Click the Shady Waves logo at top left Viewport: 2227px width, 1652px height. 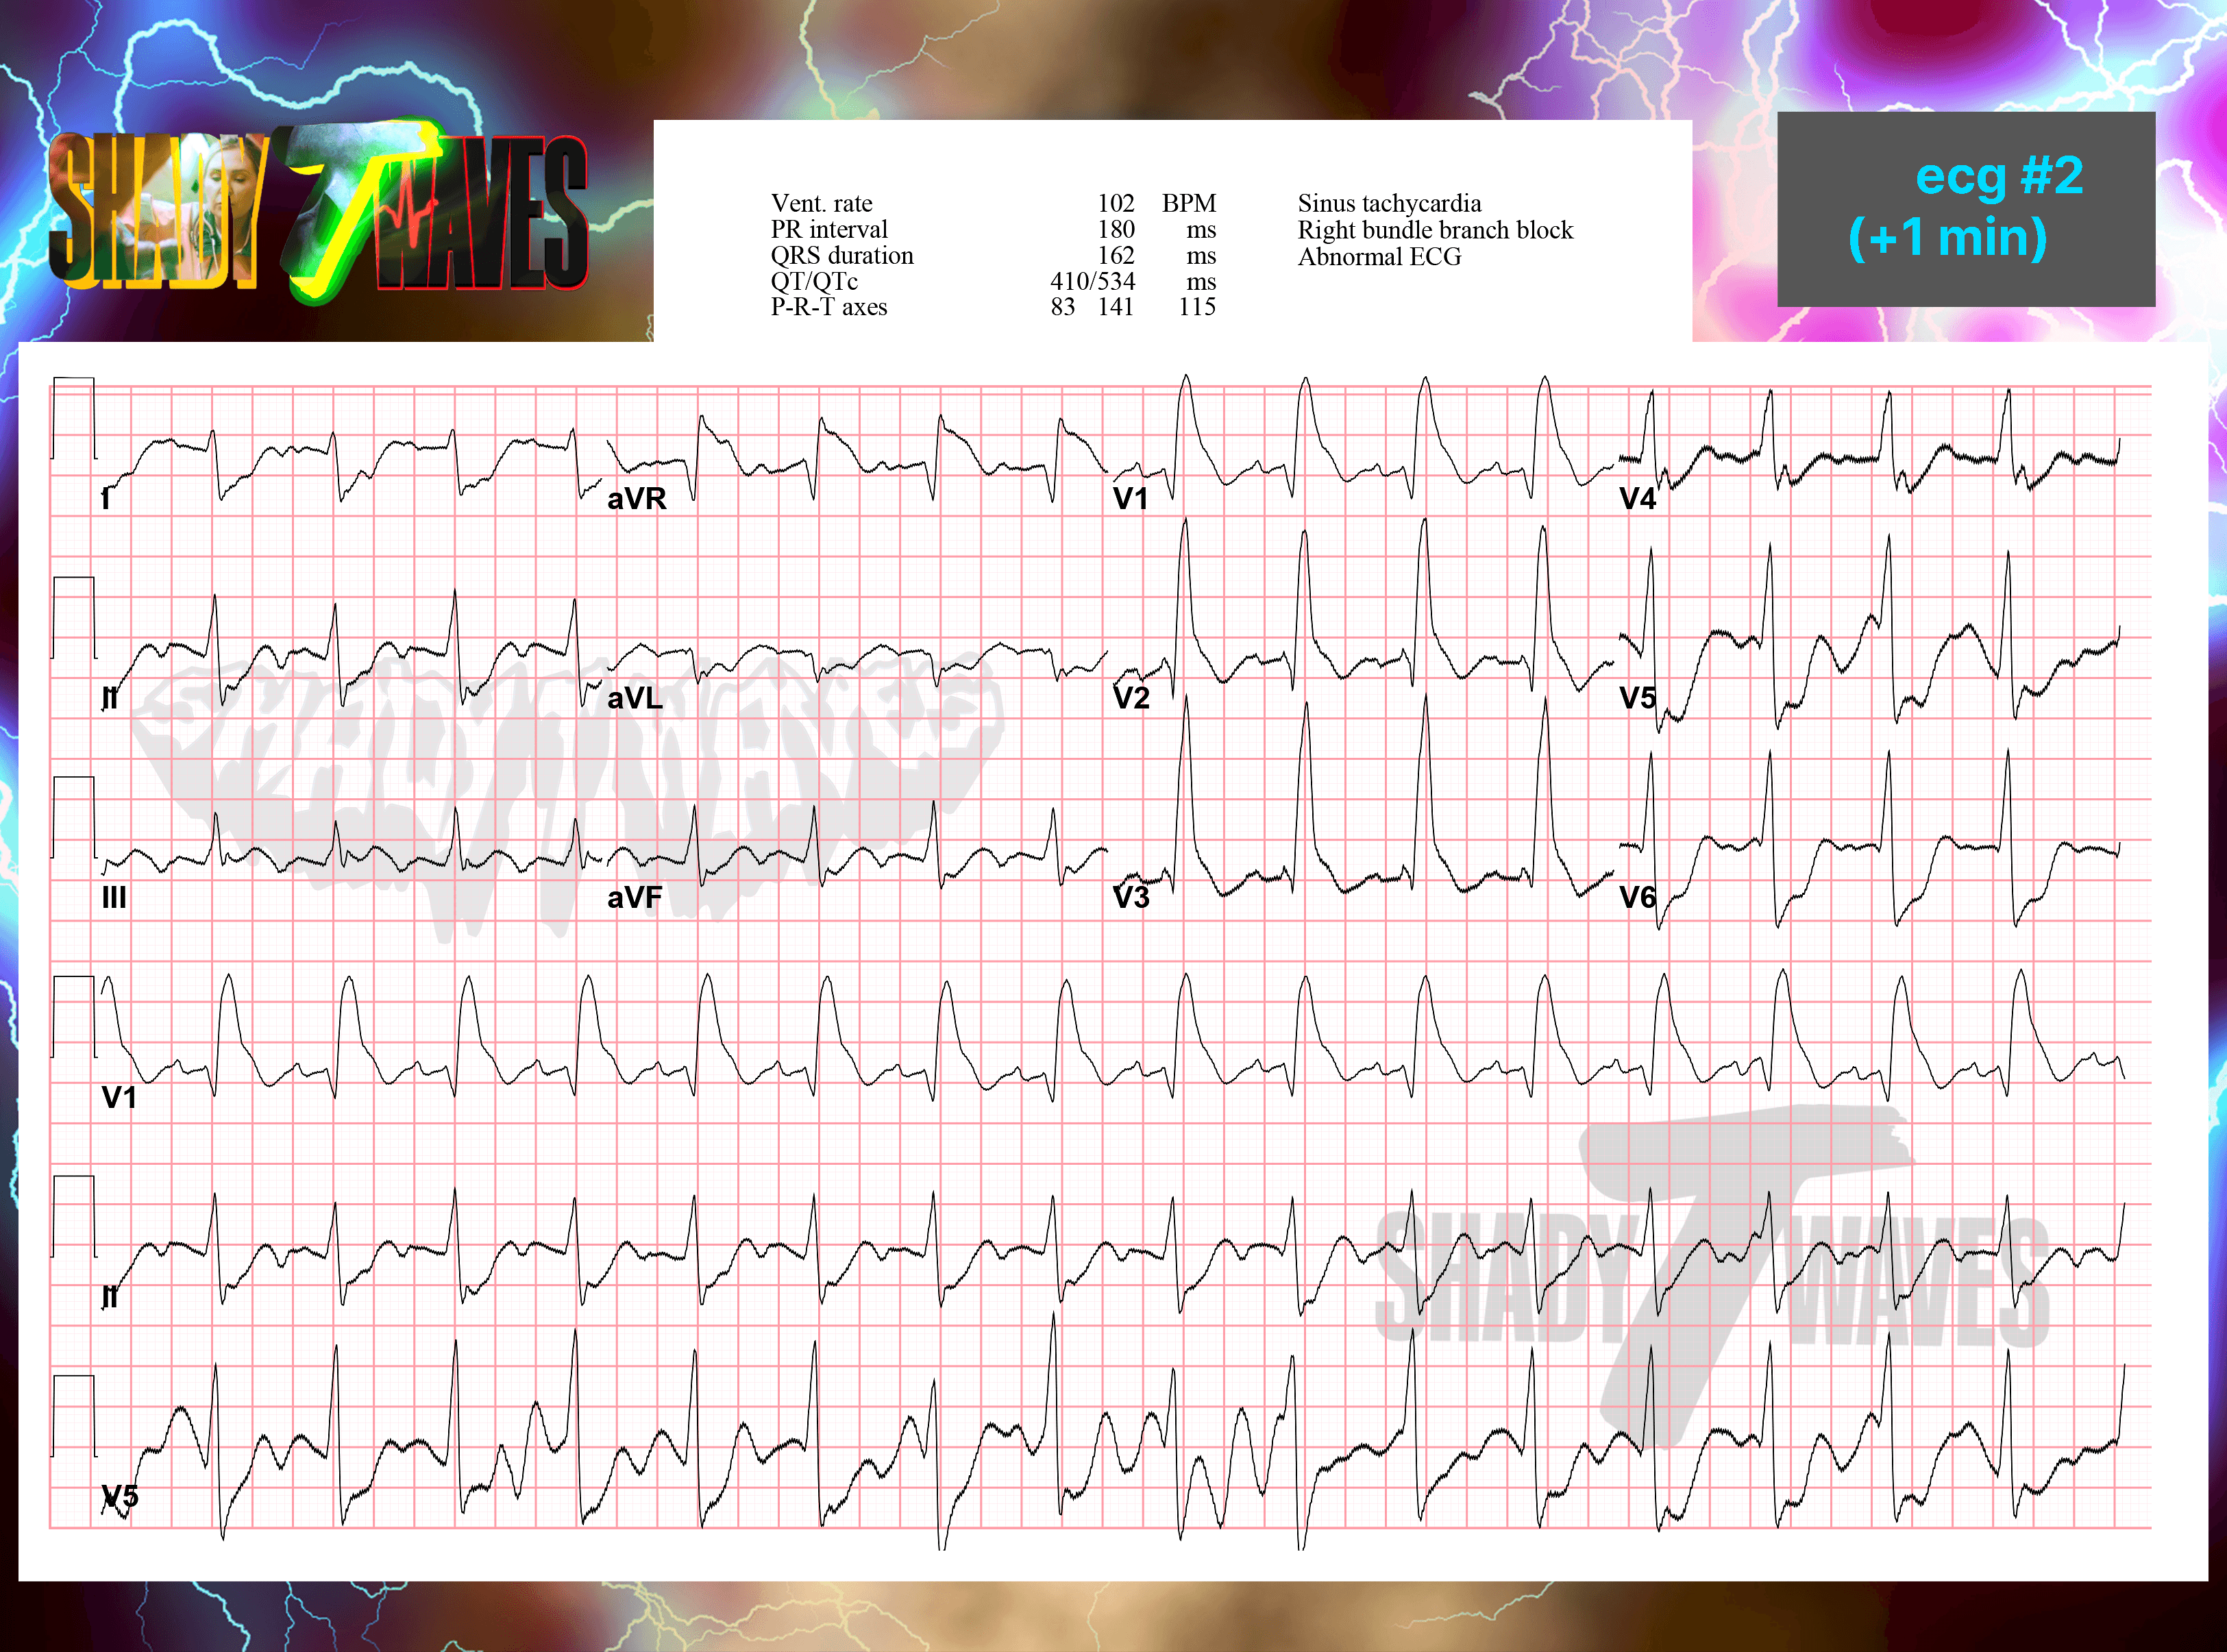(318, 211)
